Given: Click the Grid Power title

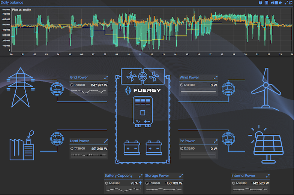Looking at the screenshot, I should click(x=79, y=77).
